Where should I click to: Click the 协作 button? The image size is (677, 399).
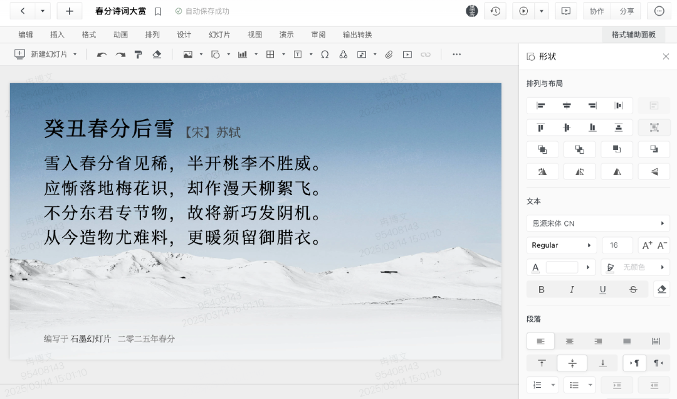[597, 11]
